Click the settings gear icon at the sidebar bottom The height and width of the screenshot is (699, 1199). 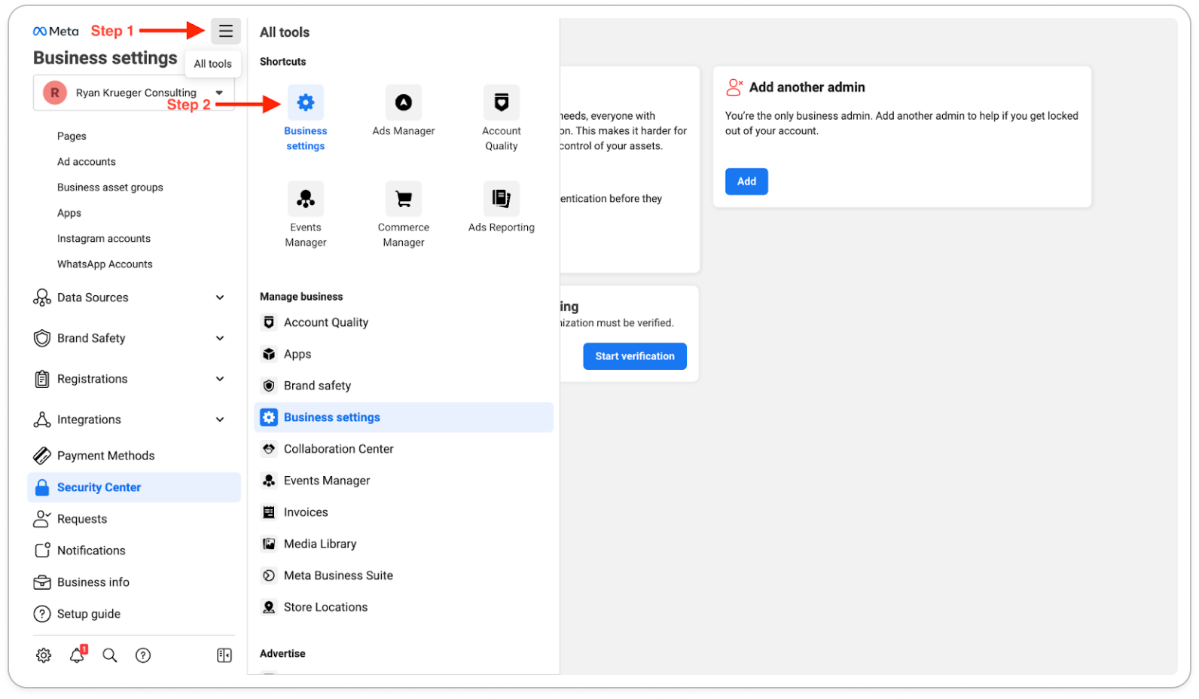(44, 655)
